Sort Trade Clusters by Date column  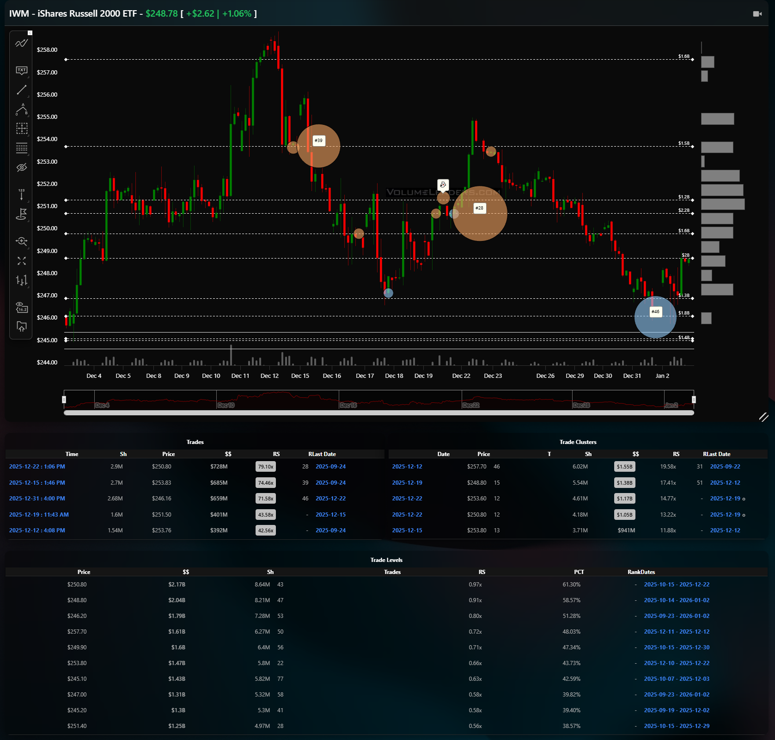(x=444, y=454)
